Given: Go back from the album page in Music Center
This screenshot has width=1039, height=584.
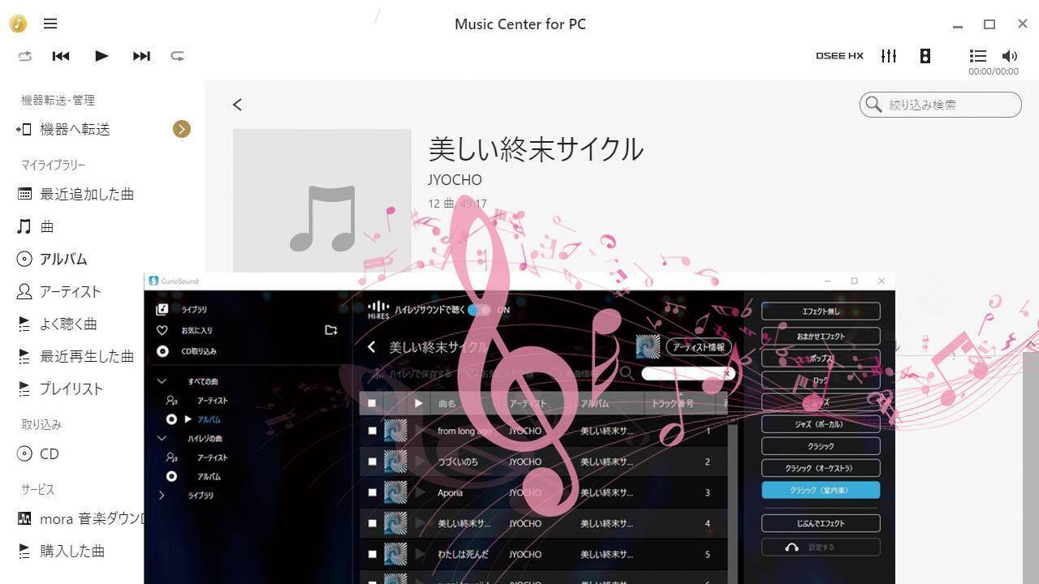Looking at the screenshot, I should point(237,105).
